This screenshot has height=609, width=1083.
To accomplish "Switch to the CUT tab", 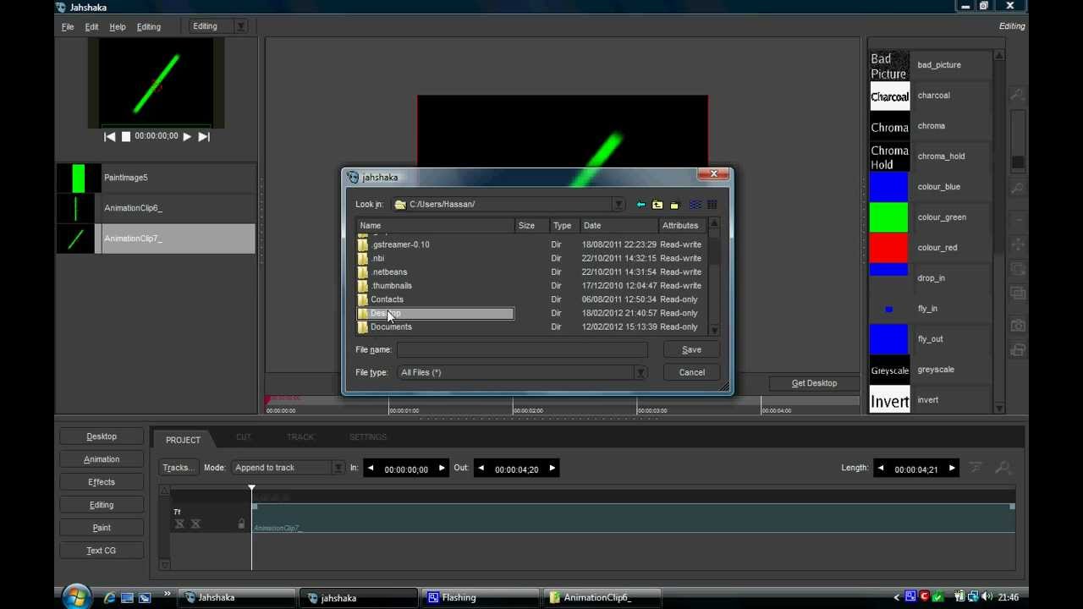I will [244, 437].
